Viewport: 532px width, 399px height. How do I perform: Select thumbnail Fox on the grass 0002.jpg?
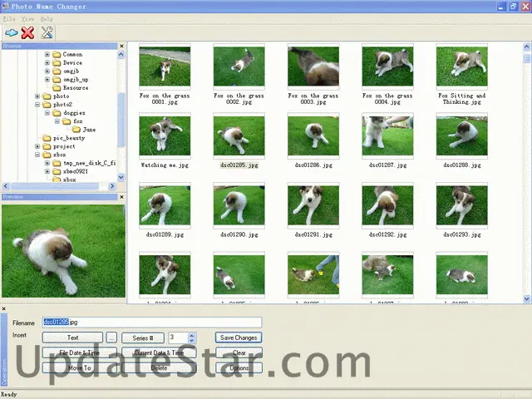pyautogui.click(x=239, y=66)
